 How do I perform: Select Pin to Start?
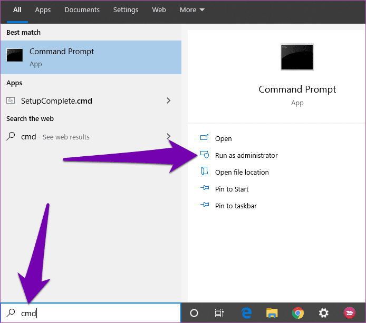(x=232, y=189)
